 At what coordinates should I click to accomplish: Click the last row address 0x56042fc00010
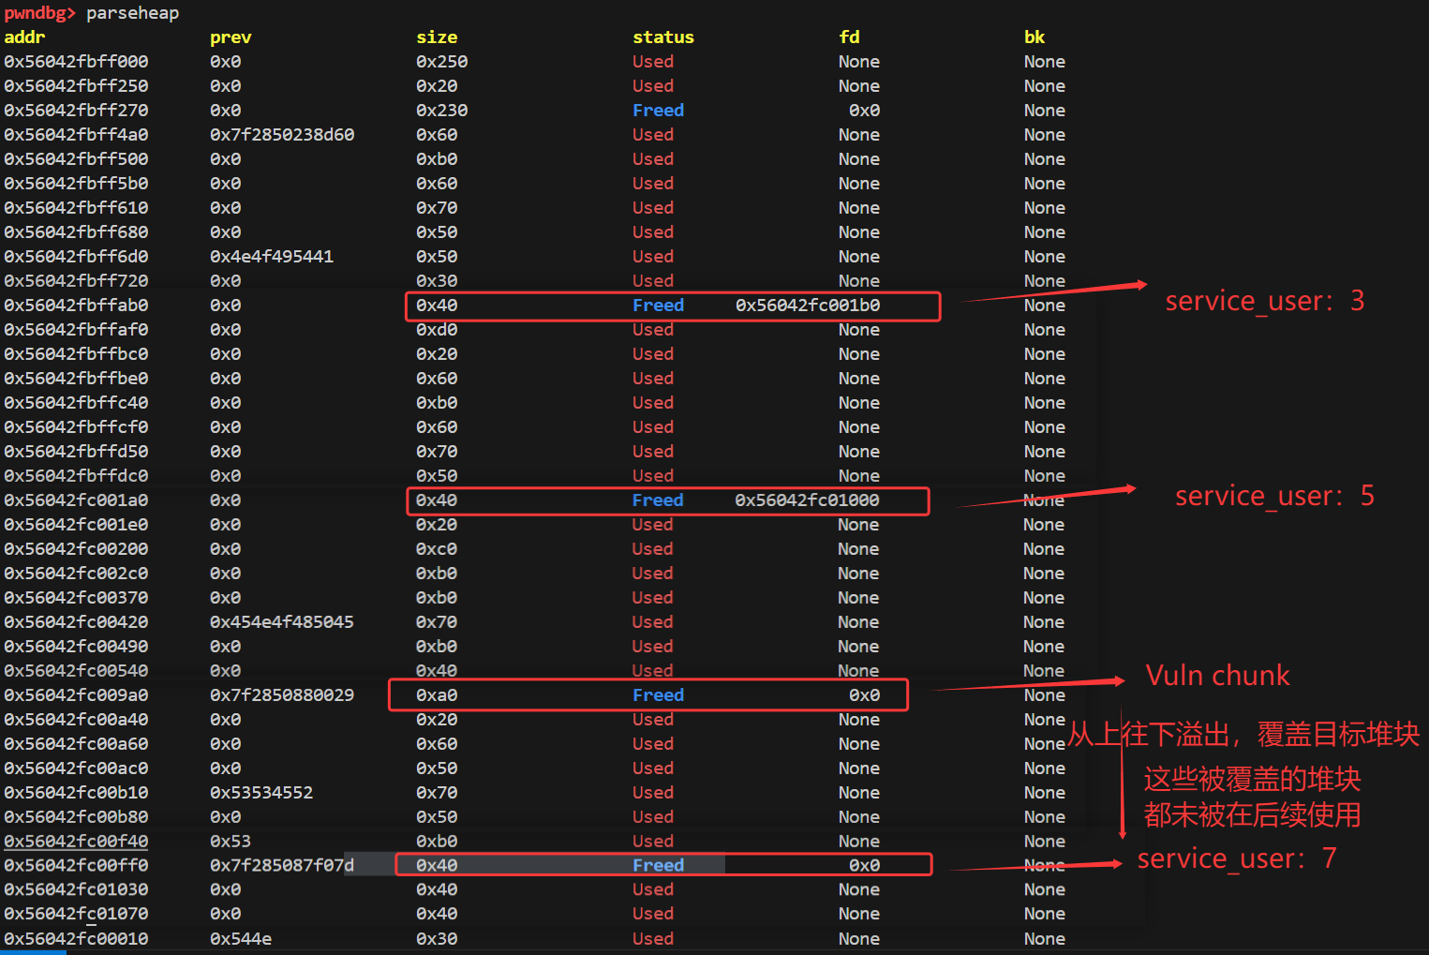[x=76, y=939]
